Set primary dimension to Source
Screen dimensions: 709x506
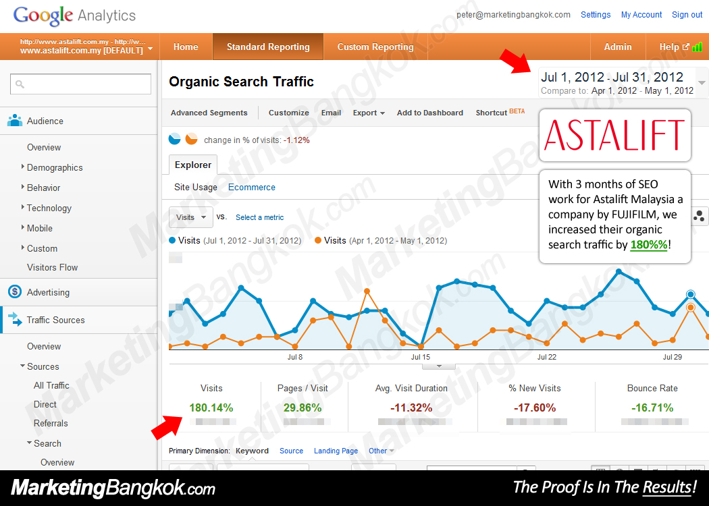point(291,451)
